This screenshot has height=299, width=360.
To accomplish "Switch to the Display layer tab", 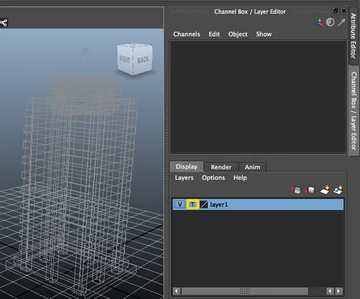I will pos(187,167).
